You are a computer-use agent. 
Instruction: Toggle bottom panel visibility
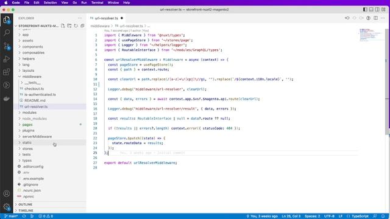click(x=371, y=10)
